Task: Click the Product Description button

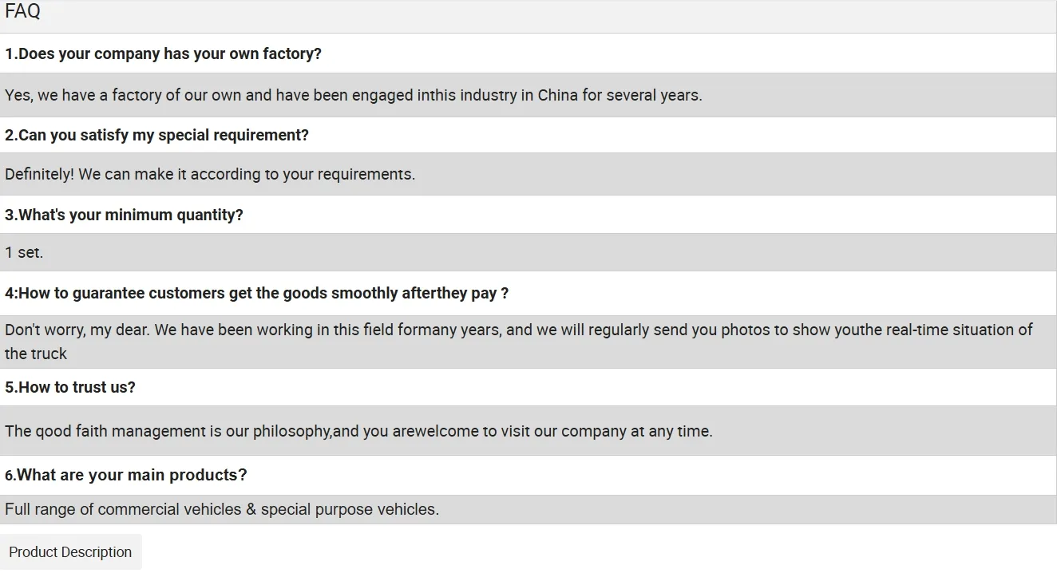Action: point(71,551)
